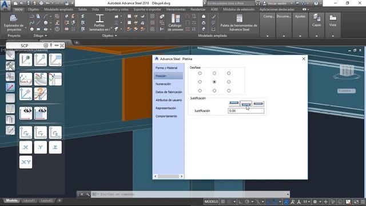Expand the Comp... panel arrow
The width and height of the screenshot is (366, 206).
pyautogui.click(x=268, y=36)
